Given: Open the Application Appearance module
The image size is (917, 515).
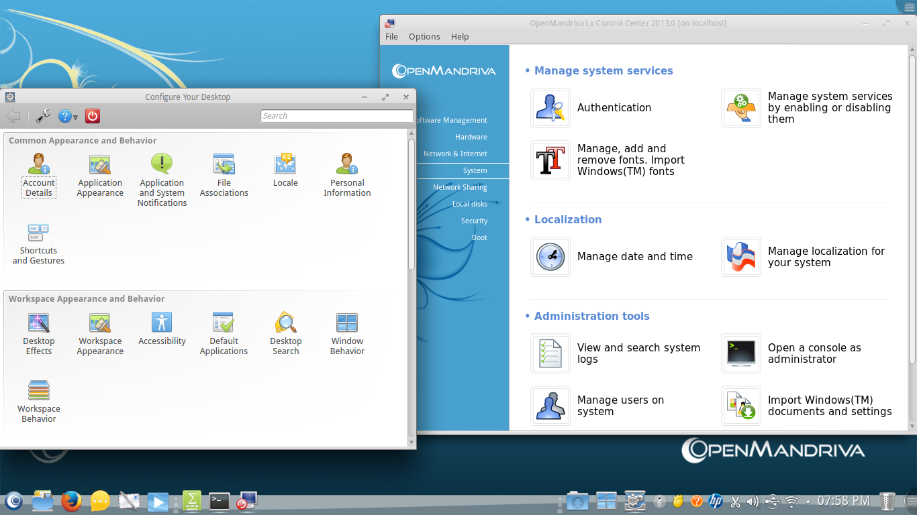Looking at the screenshot, I should 100,175.
